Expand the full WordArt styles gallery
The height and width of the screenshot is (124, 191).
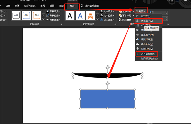[98, 19]
